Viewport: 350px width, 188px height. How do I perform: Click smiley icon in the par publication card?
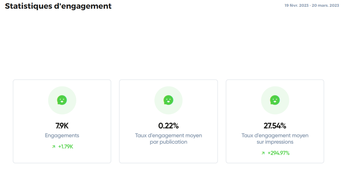168,100
